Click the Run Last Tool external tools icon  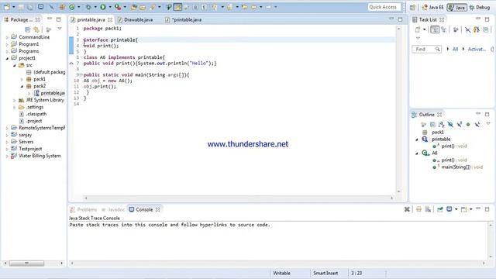point(118,7)
